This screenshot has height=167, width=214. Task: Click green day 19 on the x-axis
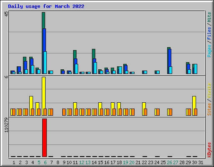(x=125, y=162)
